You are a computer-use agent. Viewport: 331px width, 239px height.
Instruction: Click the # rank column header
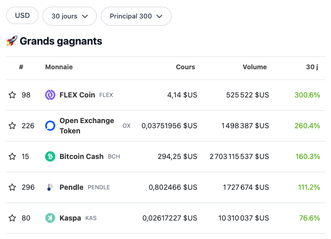pos(21,67)
